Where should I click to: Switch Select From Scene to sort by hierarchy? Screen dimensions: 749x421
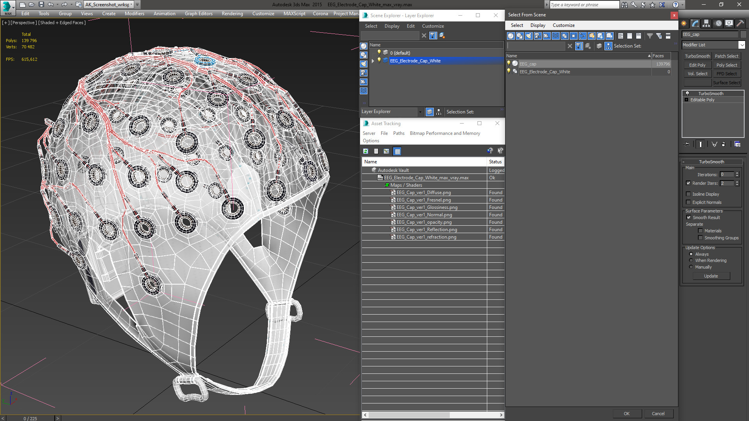609,46
